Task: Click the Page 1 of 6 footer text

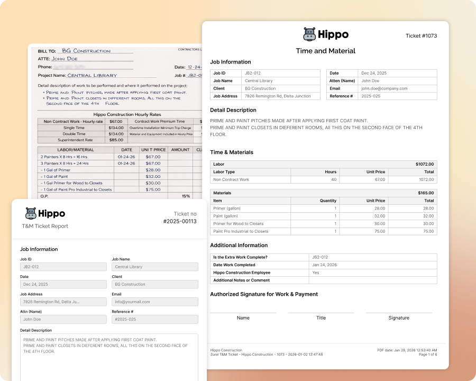Action: (428, 354)
